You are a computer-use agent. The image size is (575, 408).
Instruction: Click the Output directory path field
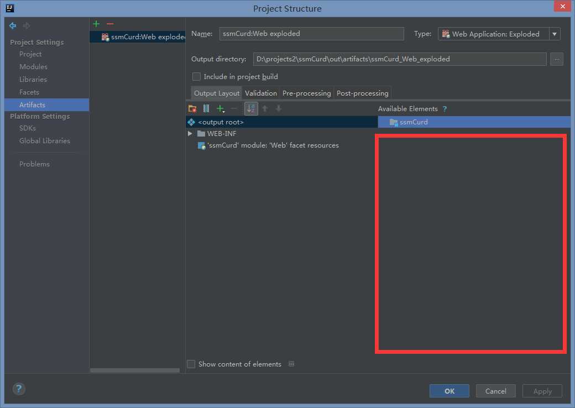400,59
